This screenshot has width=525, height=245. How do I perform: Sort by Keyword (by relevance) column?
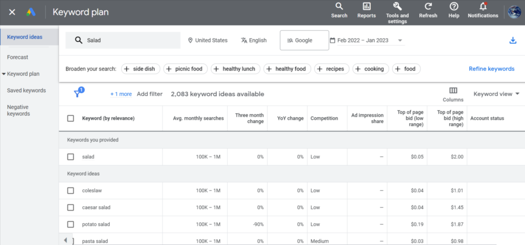pos(108,118)
